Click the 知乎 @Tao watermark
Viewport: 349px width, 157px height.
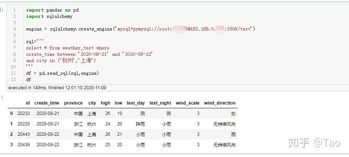[x=314, y=143]
